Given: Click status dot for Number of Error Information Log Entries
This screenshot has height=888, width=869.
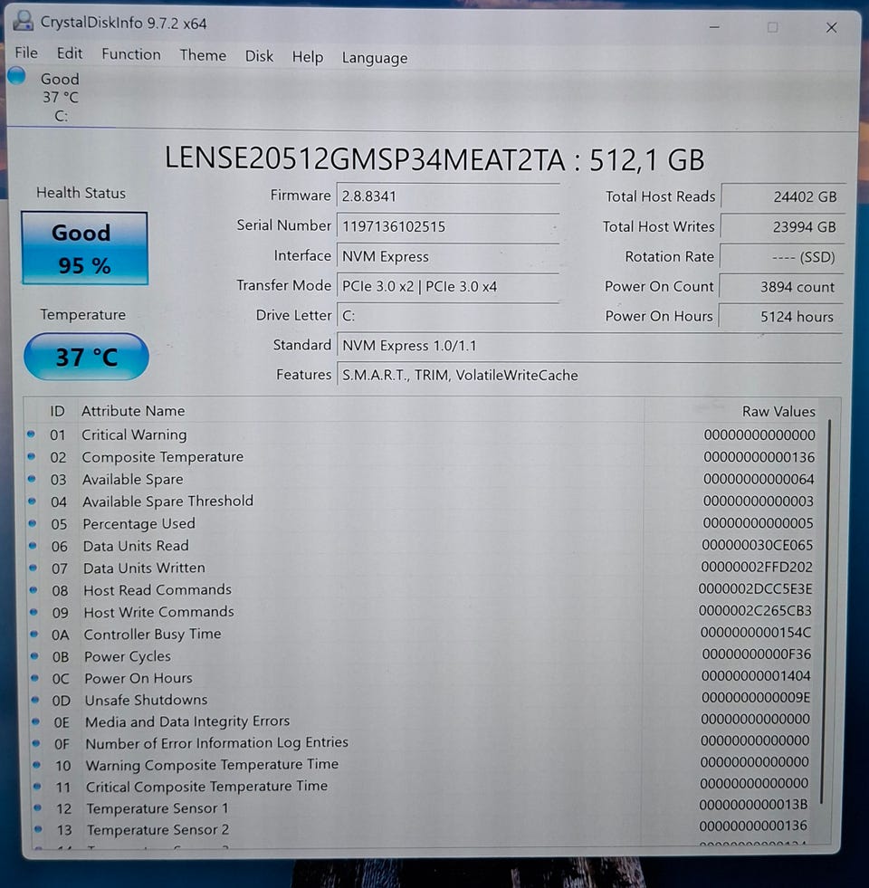Looking at the screenshot, I should tap(36, 743).
